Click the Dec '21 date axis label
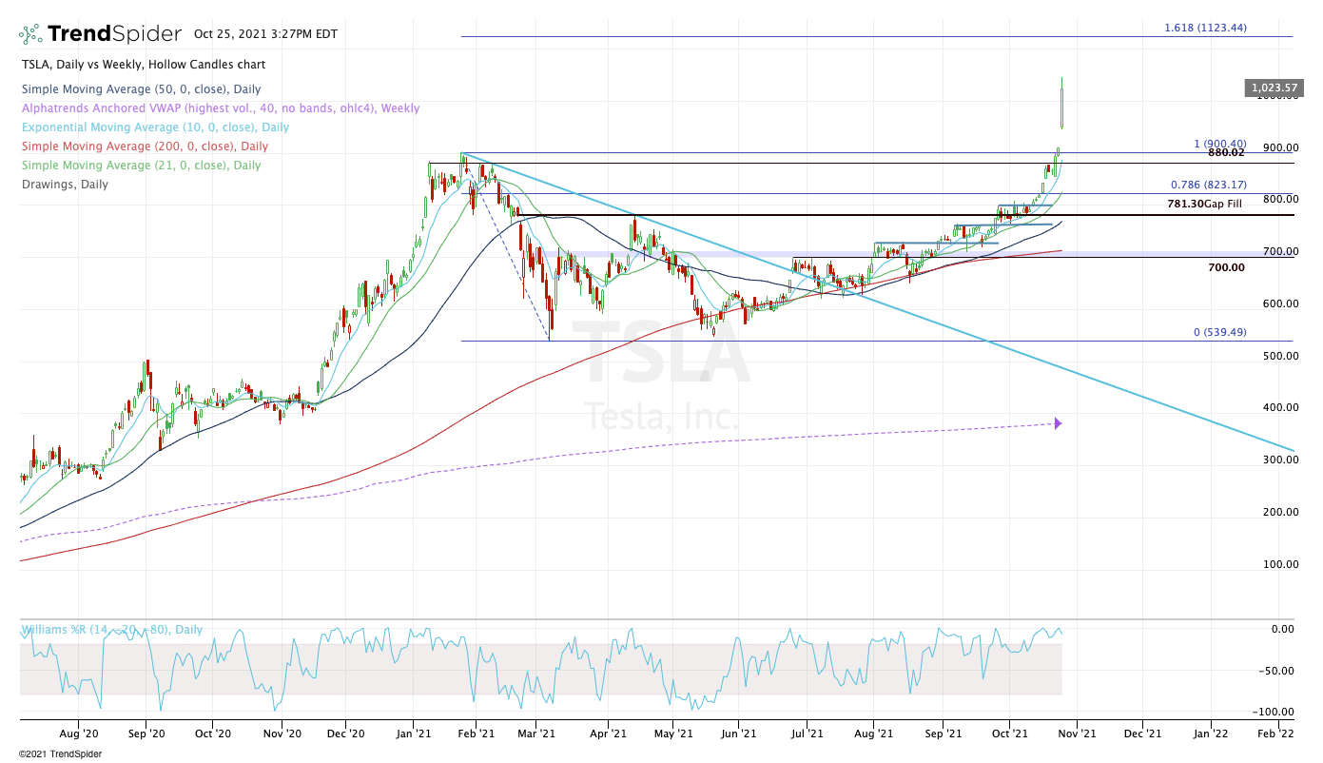 (x=1141, y=734)
